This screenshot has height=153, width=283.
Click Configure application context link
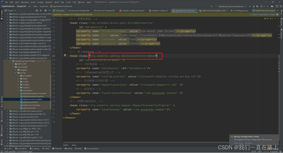(262, 14)
